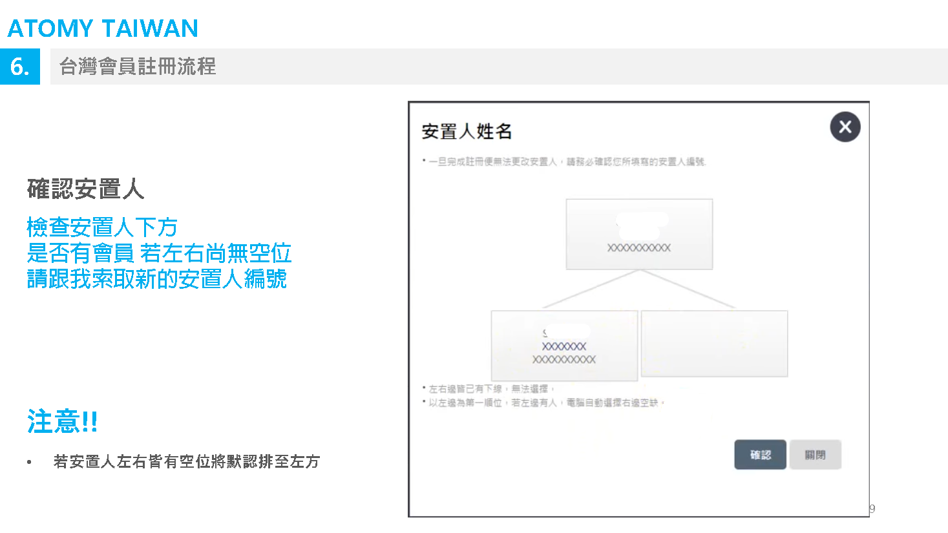The width and height of the screenshot is (948, 533).
Task: Click the 確認安置人 heading
Action: tap(85, 189)
